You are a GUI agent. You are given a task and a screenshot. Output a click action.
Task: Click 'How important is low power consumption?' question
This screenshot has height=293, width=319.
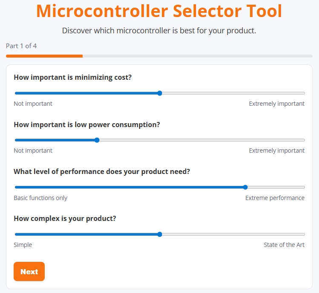click(87, 125)
